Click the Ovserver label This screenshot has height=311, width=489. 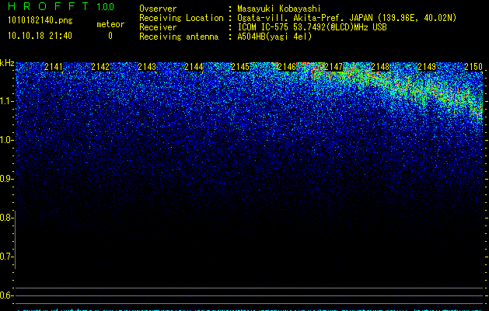click(x=158, y=9)
